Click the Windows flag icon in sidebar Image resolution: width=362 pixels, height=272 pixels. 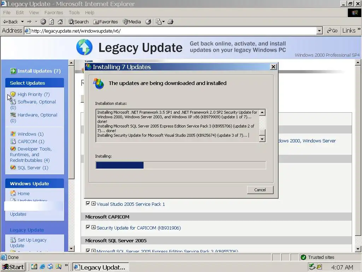pyautogui.click(x=13, y=134)
